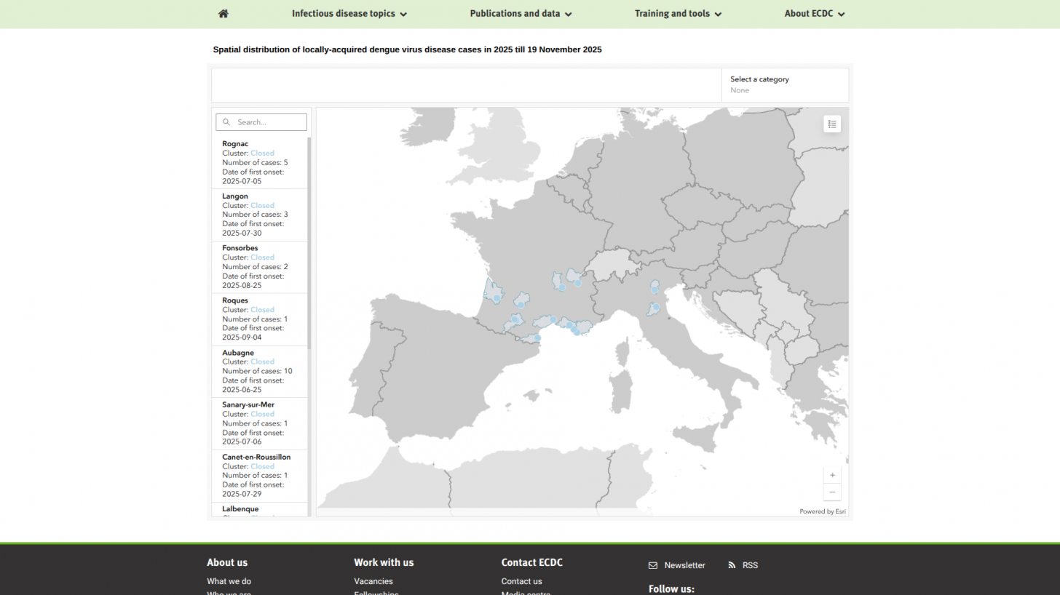The image size is (1060, 595).
Task: Expand Infectious disease topics menu
Action: click(x=349, y=14)
